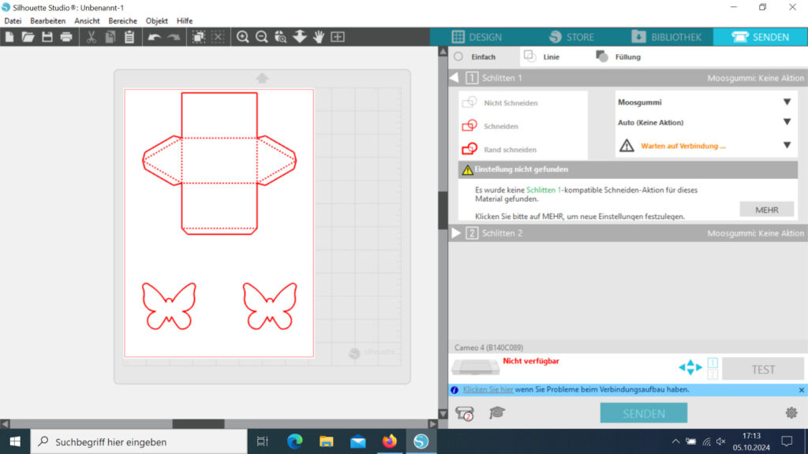Image resolution: width=808 pixels, height=454 pixels.
Task: Open Firefox from the taskbar
Action: 390,441
